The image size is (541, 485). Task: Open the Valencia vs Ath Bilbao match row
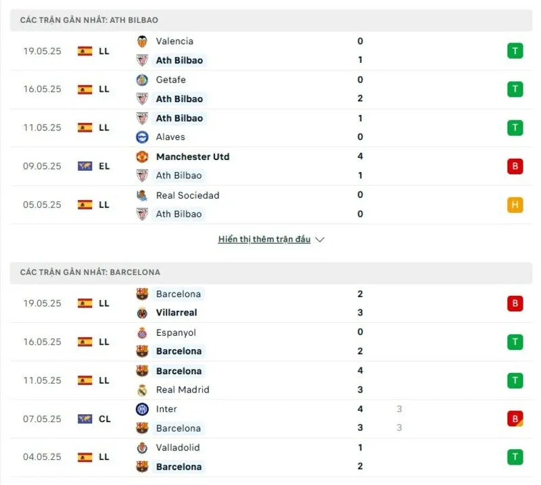pyautogui.click(x=270, y=51)
